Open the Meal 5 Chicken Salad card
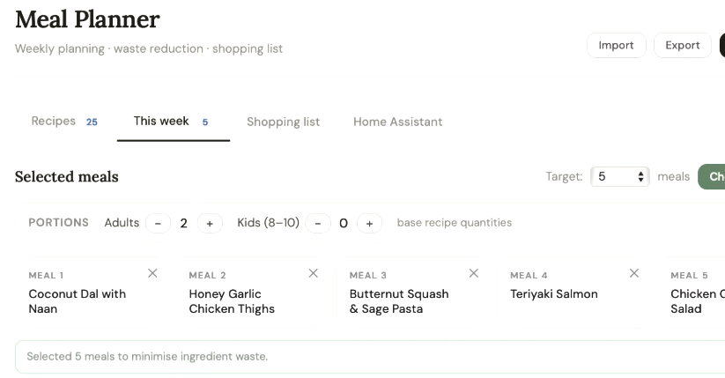Viewport: 725px width, 378px height. [694, 293]
